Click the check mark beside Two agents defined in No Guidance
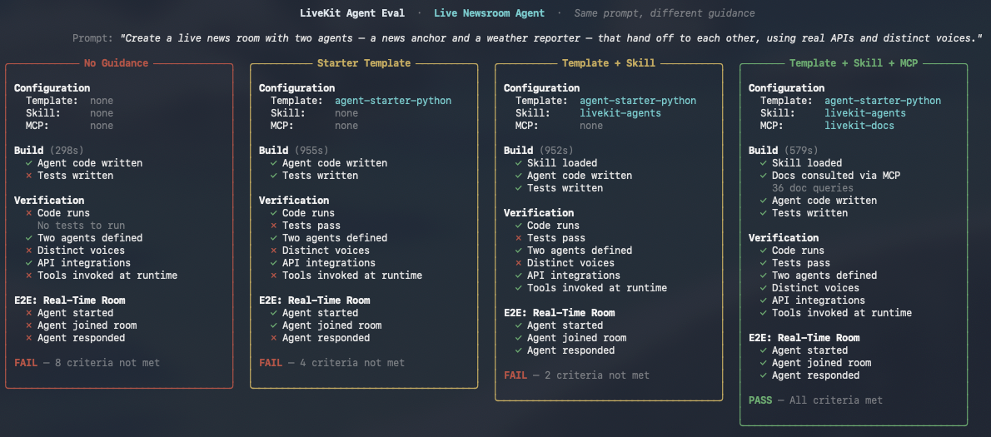 [x=28, y=238]
